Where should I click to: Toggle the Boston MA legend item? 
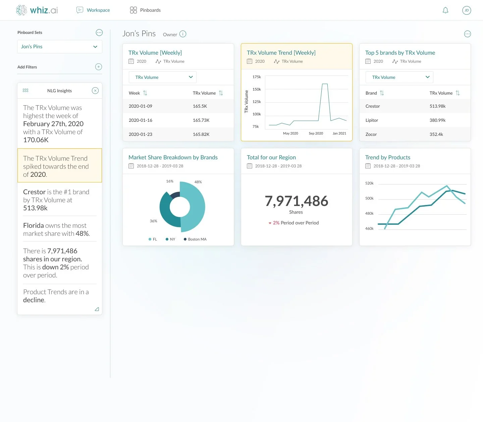195,239
